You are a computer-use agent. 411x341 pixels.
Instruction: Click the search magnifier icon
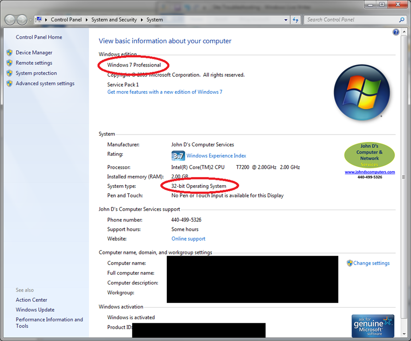tap(402, 20)
